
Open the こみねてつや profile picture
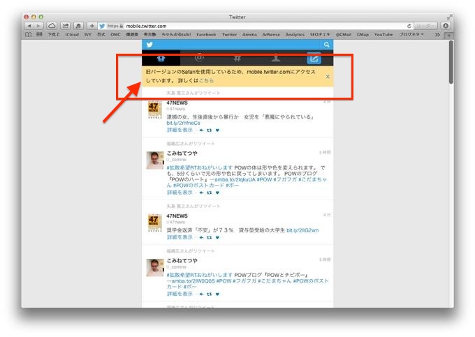pyautogui.click(x=155, y=160)
